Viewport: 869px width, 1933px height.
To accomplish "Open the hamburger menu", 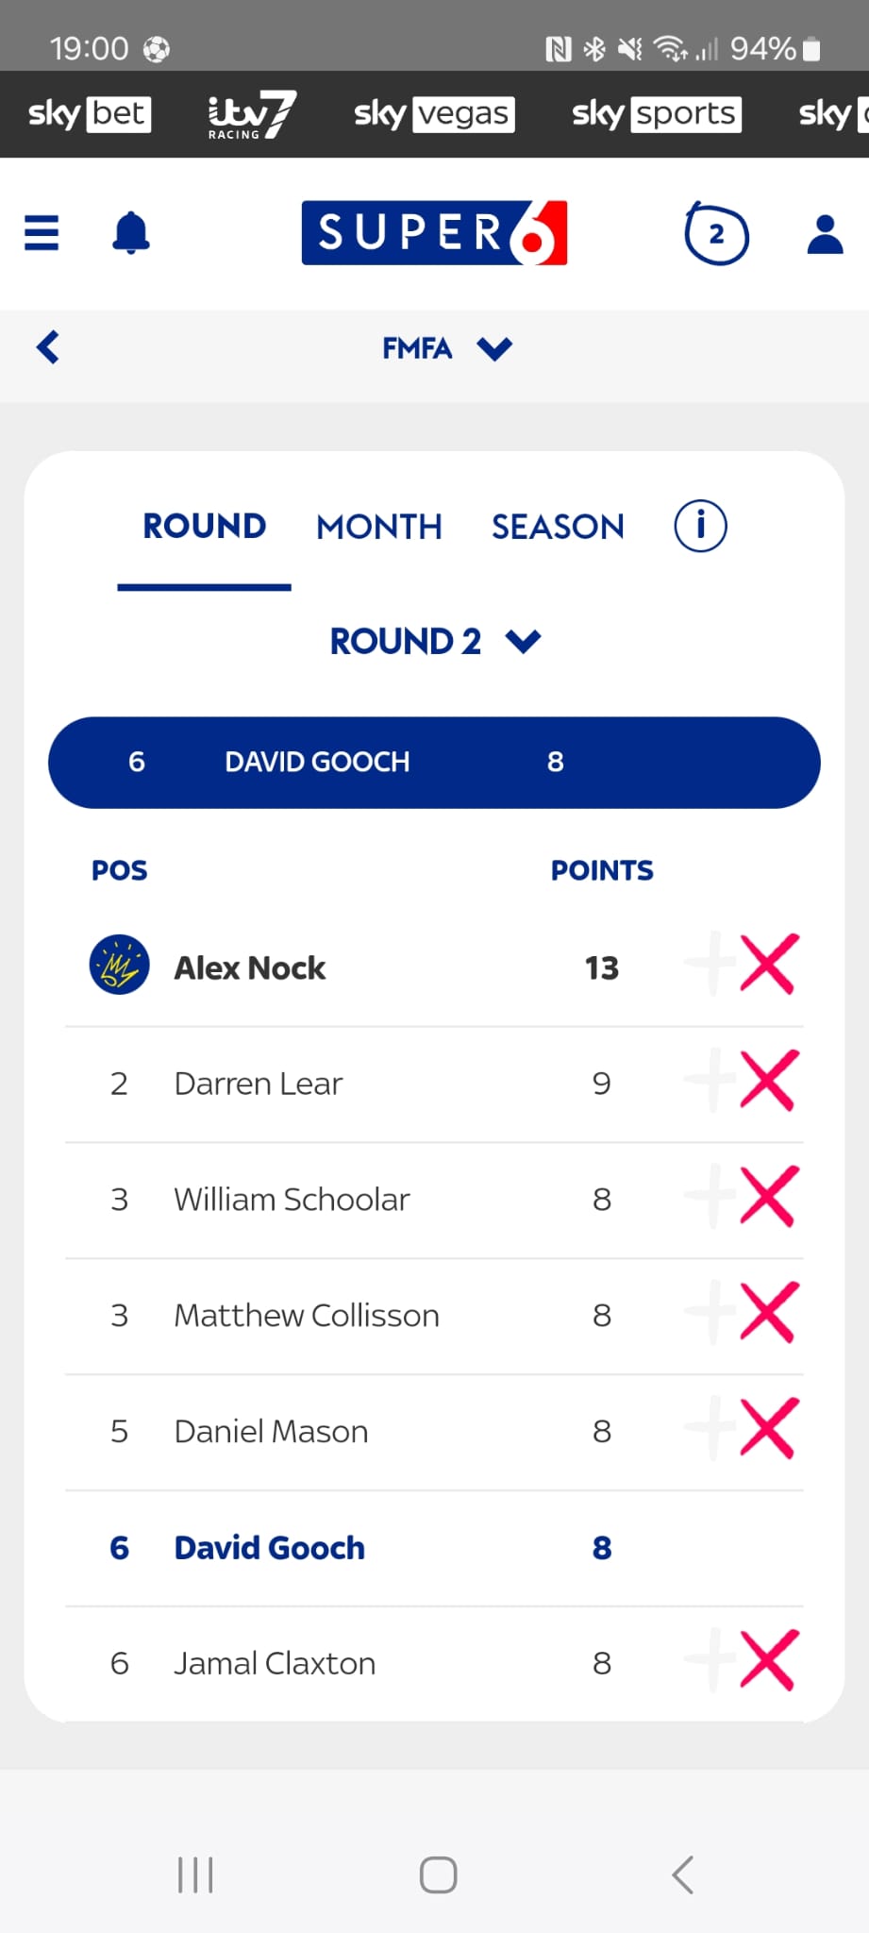I will point(42,233).
